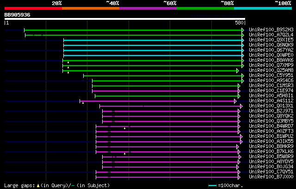This screenshot has height=189, width=296.
Task: Click the UniRef100_C1MSR3 label
Action: (x=271, y=86)
